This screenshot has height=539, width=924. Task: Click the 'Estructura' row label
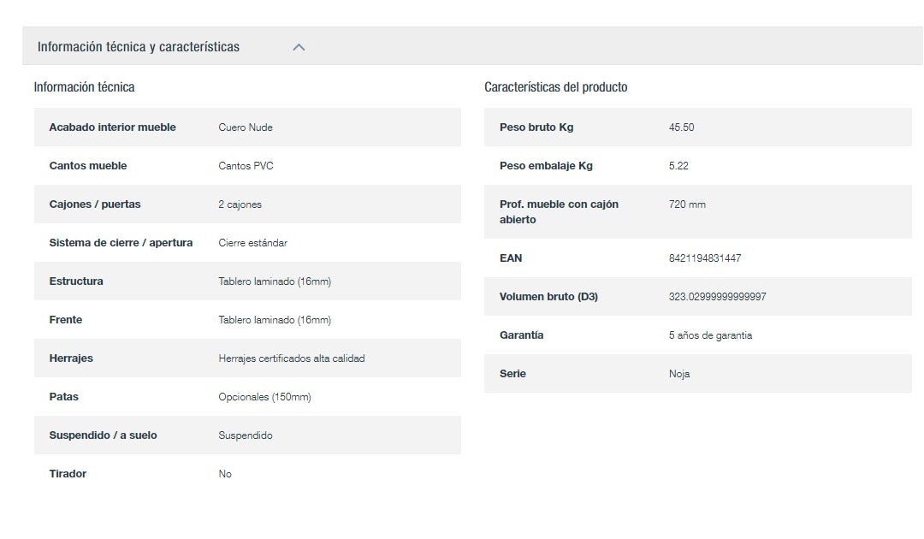(76, 281)
